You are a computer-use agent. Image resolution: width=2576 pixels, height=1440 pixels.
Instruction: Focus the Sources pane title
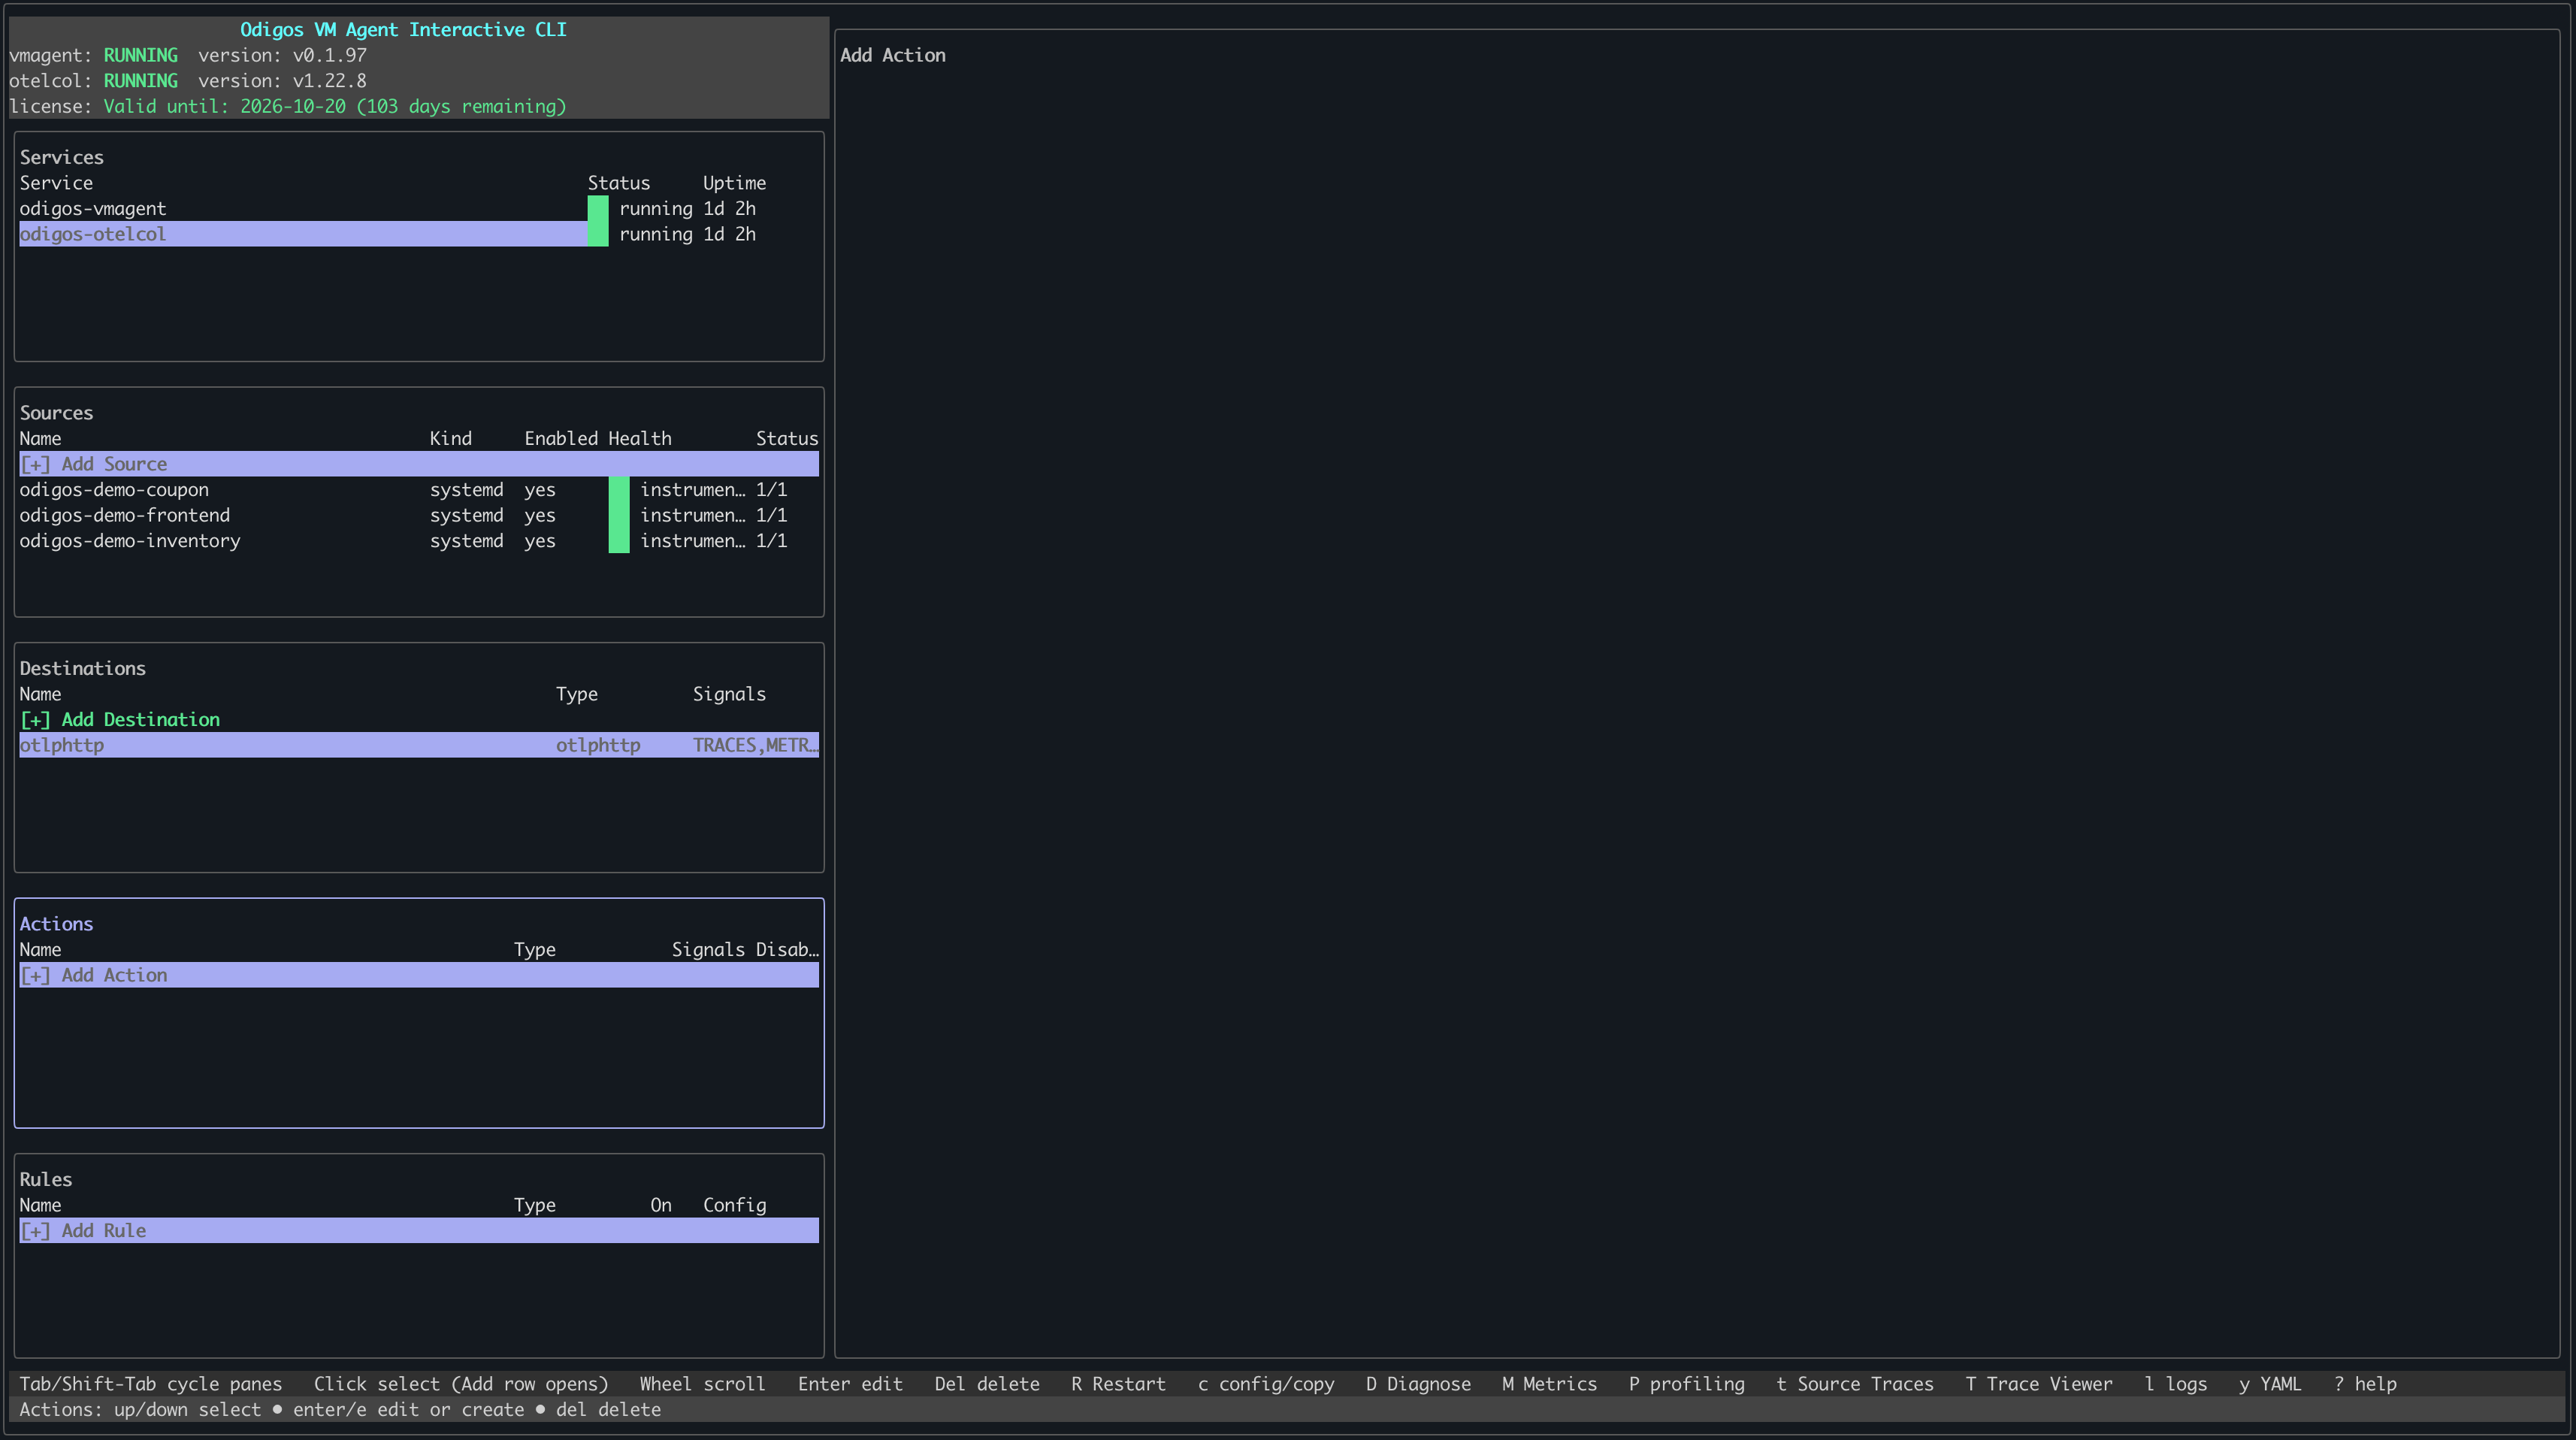click(x=56, y=413)
